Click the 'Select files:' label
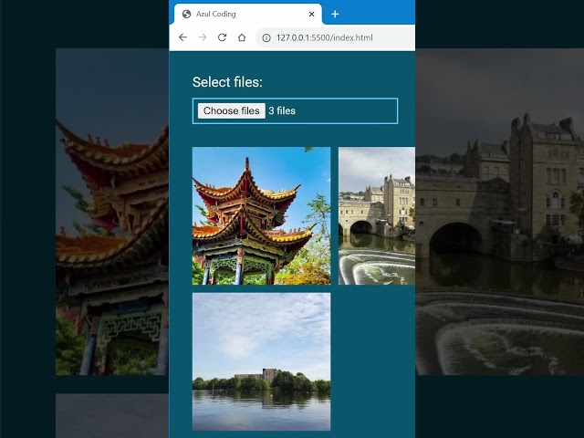 (x=227, y=82)
